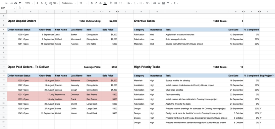275x129 pixels.
Task: Select the '3 October' due date cell
Action: (x=236, y=113)
